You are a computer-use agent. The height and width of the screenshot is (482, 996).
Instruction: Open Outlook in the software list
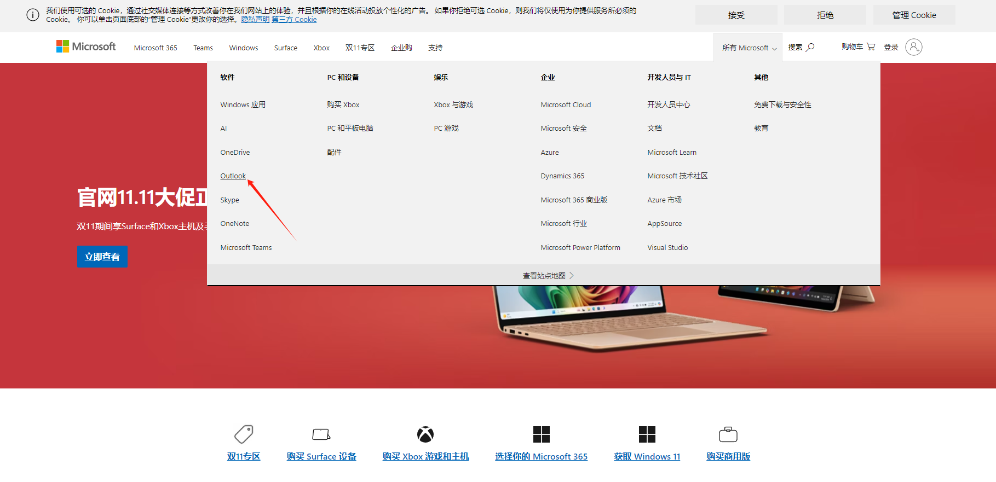tap(233, 176)
